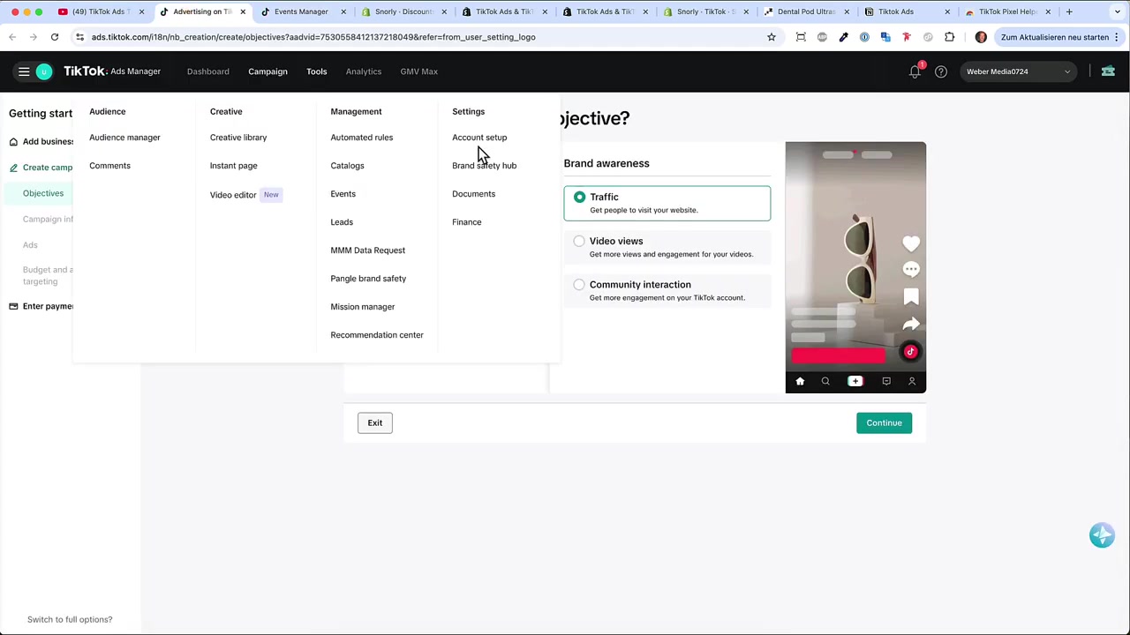Open the notifications bell
Image resolution: width=1130 pixels, height=635 pixels.
point(915,71)
